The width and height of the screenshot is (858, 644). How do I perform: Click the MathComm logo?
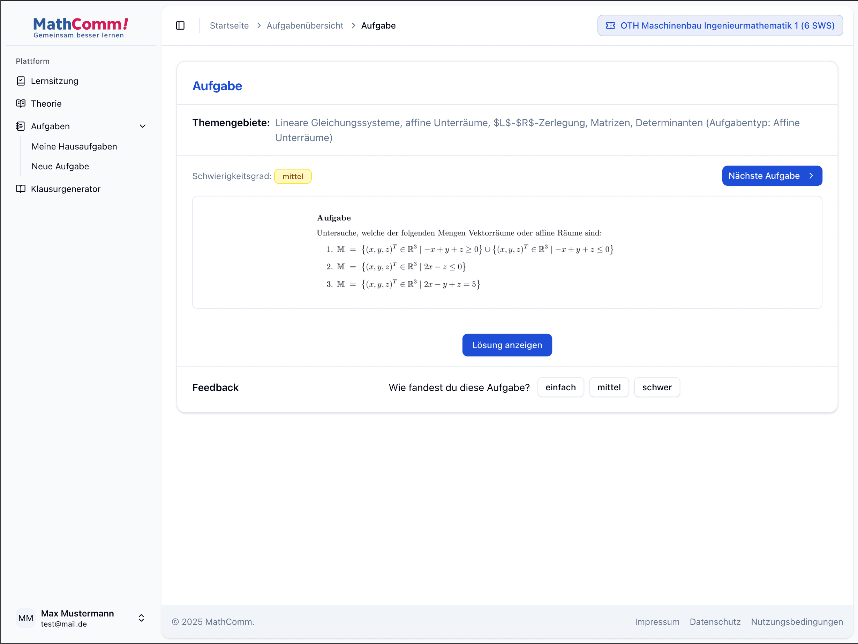tap(81, 28)
